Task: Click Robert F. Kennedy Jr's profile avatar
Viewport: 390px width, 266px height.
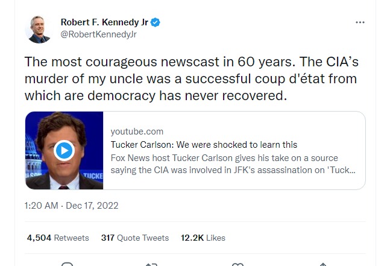Action: pyautogui.click(x=39, y=28)
